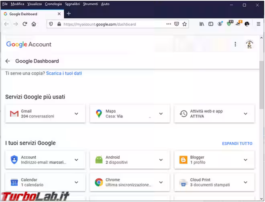Viewport: 265px width, 202px height.
Task: Open the Strumenti menu
Action: pos(90,4)
